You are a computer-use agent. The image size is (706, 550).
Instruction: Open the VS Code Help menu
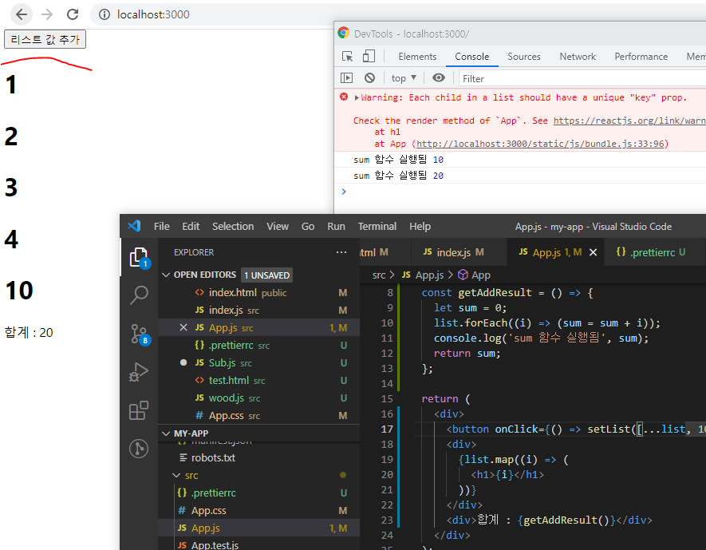coord(420,226)
